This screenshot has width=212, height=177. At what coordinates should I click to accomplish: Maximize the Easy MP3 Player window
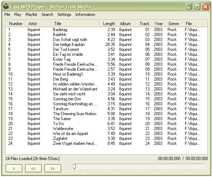(197, 6)
